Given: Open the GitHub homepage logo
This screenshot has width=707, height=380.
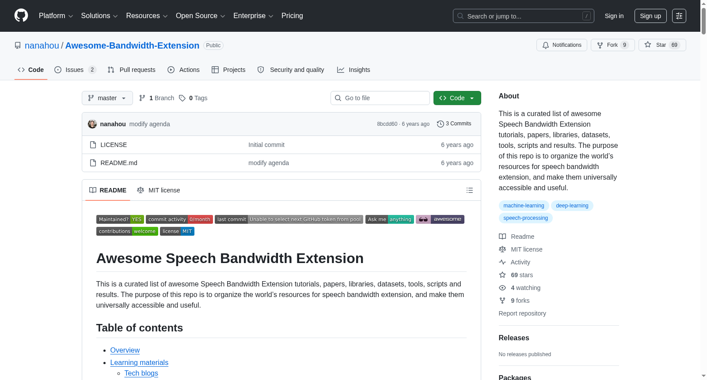Looking at the screenshot, I should pos(21,16).
